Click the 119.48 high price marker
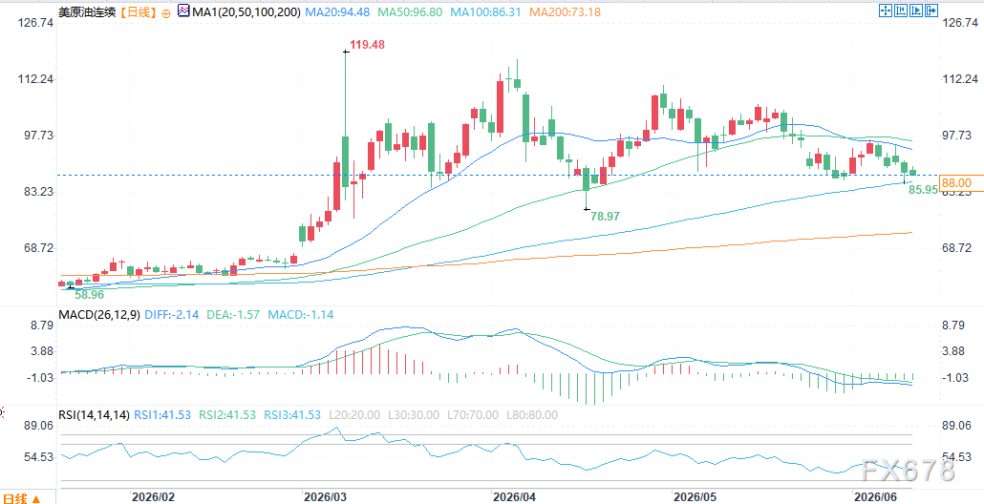 pyautogui.click(x=368, y=45)
